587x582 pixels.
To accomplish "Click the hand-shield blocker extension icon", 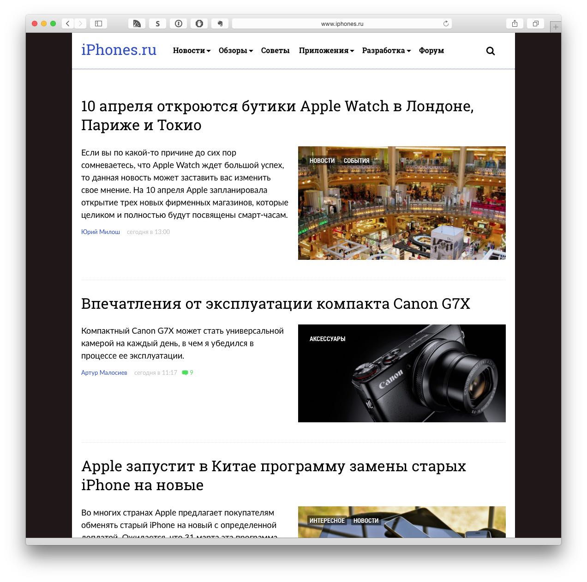I will tap(199, 24).
